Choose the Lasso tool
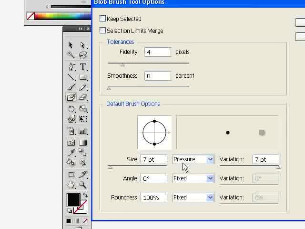This screenshot has width=305, height=229. tap(82, 55)
